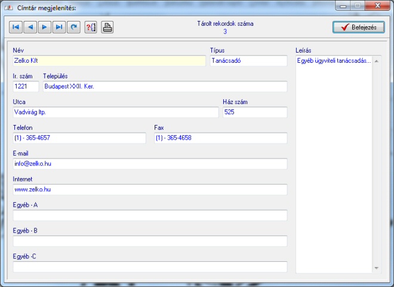Click the Leírás scrollbar up arrow

coord(377,61)
